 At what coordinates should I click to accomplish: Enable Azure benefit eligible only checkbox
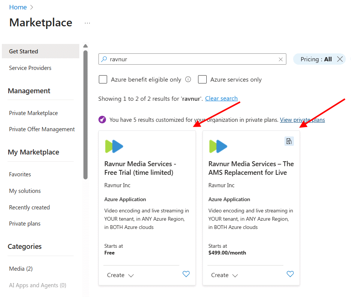(103, 79)
